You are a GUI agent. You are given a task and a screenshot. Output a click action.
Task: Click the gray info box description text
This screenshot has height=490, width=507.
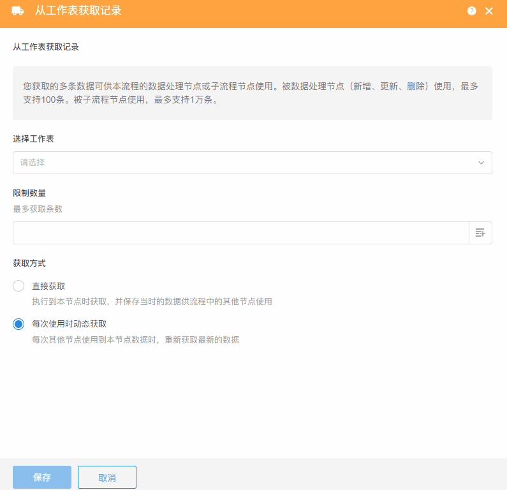pos(252,93)
